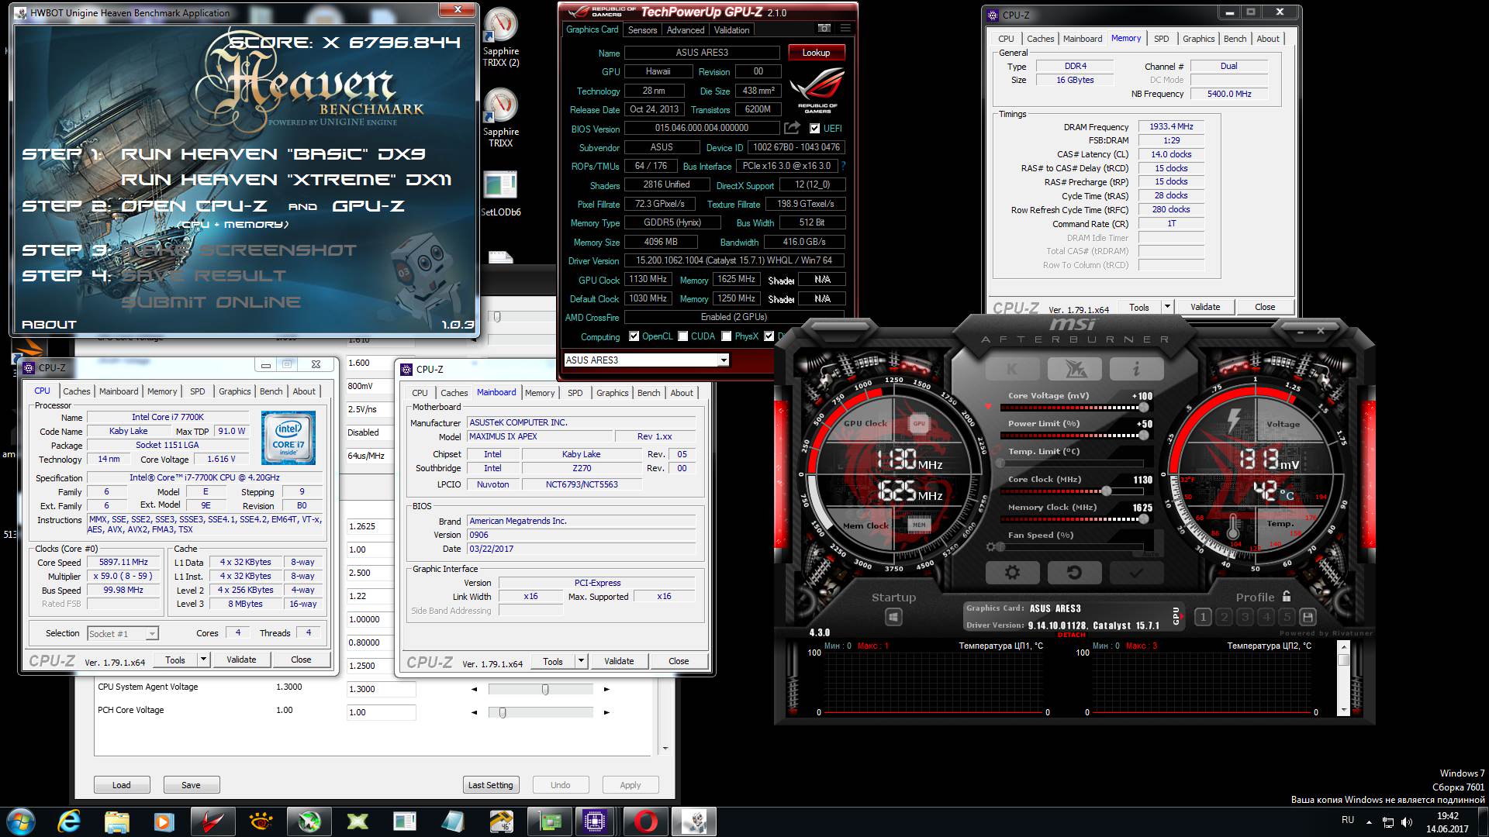The width and height of the screenshot is (1489, 837).
Task: Select Afterburner profile slot 1
Action: point(1203,618)
